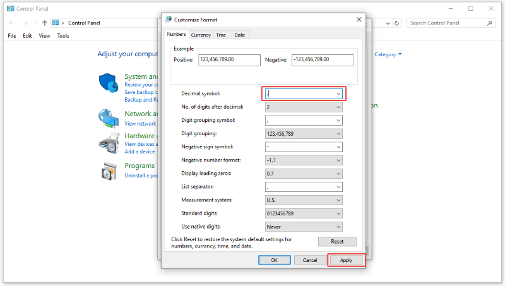Open the Network and Internet link
Image resolution: width=505 pixels, height=286 pixels.
point(141,114)
